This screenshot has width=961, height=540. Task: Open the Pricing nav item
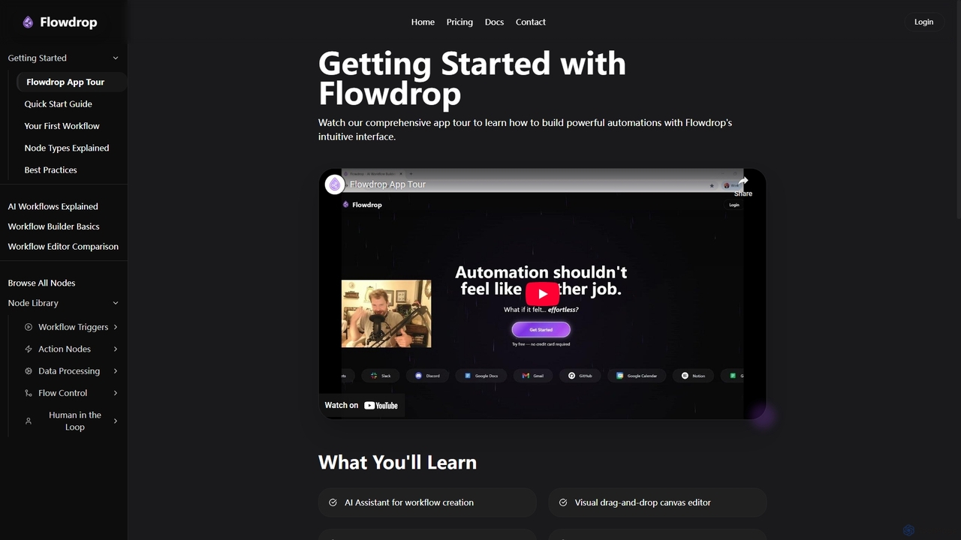point(459,22)
